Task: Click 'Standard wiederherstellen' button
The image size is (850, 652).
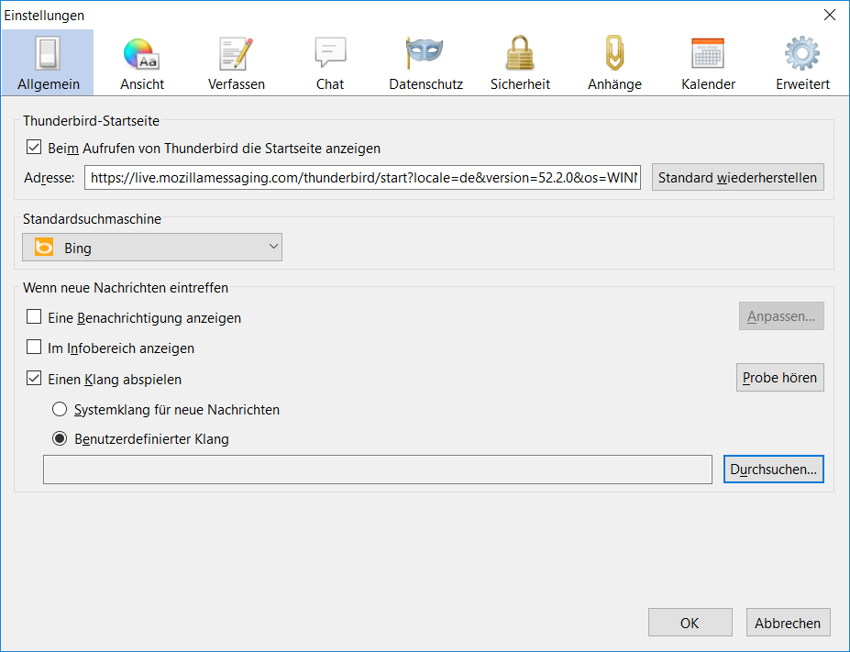Action: [737, 177]
